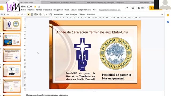Viewport: 171px width, 96px height.
Task: Open the Modules complémentaires menu
Action: (81, 10)
